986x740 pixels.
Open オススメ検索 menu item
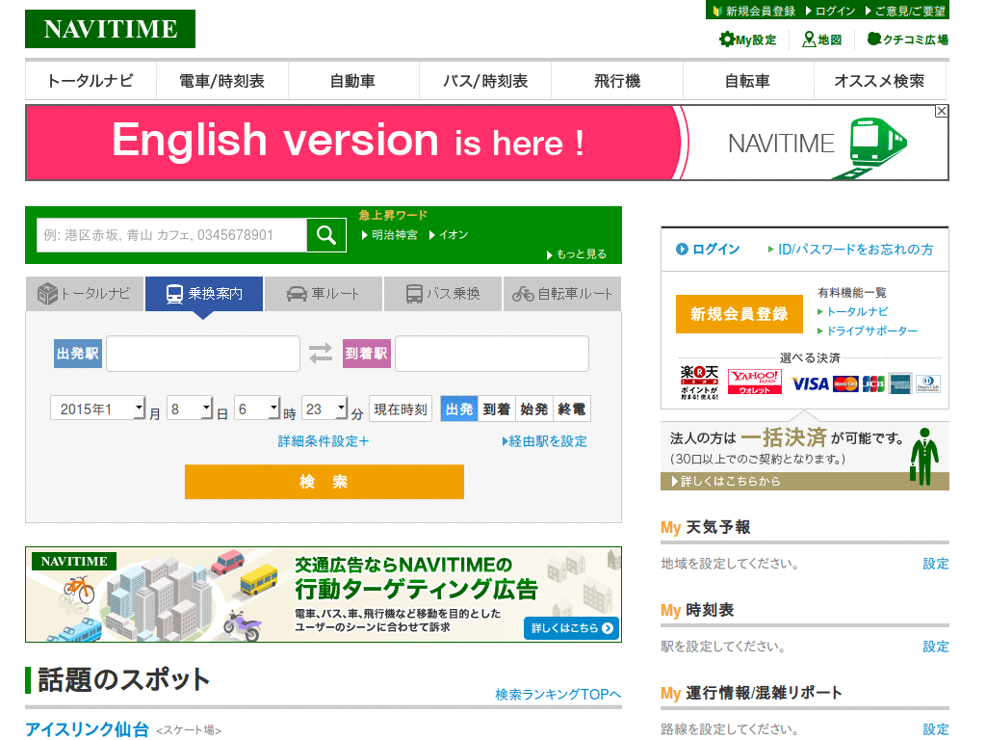pos(880,81)
